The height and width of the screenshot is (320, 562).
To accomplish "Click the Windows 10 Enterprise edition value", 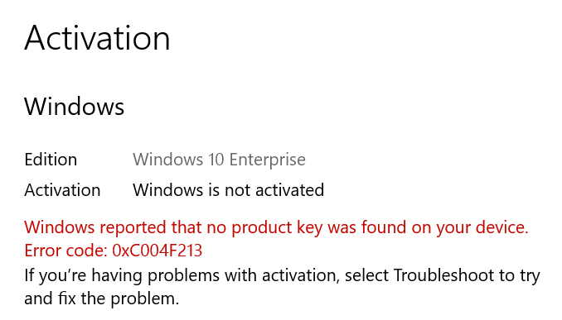I will click(x=219, y=160).
